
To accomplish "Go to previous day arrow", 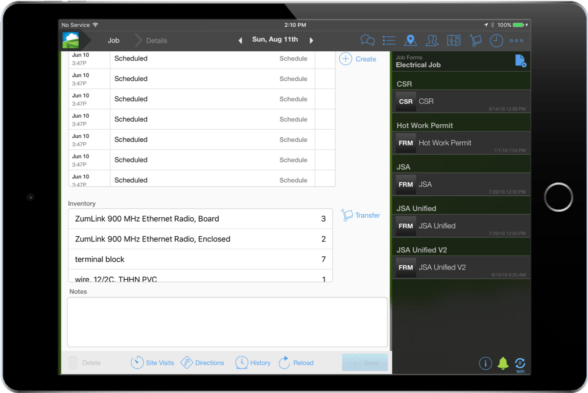I will (240, 40).
